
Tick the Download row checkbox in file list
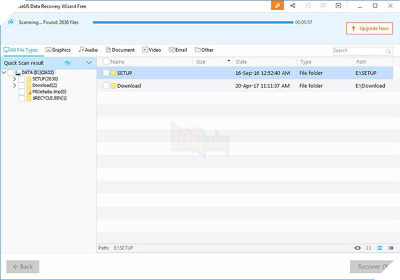pos(106,86)
